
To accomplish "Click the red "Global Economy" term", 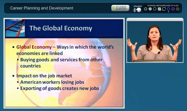I will coord(34,47).
